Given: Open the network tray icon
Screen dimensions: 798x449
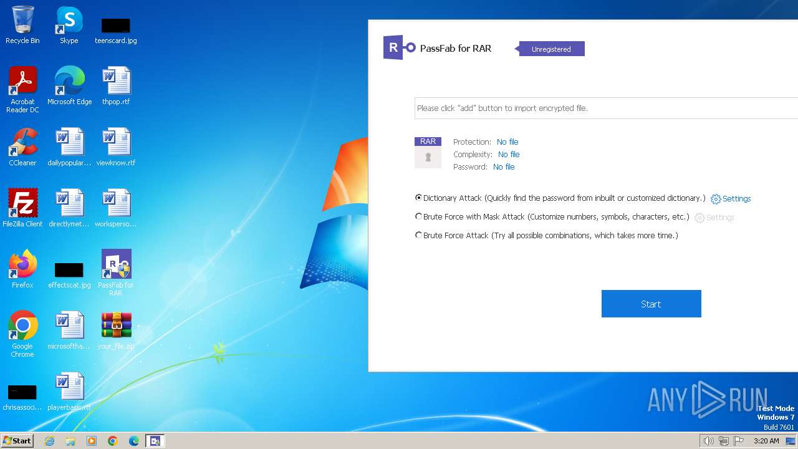Looking at the screenshot, I should (724, 441).
